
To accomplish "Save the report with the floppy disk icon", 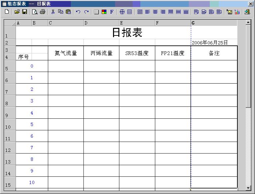I will [25, 12].
